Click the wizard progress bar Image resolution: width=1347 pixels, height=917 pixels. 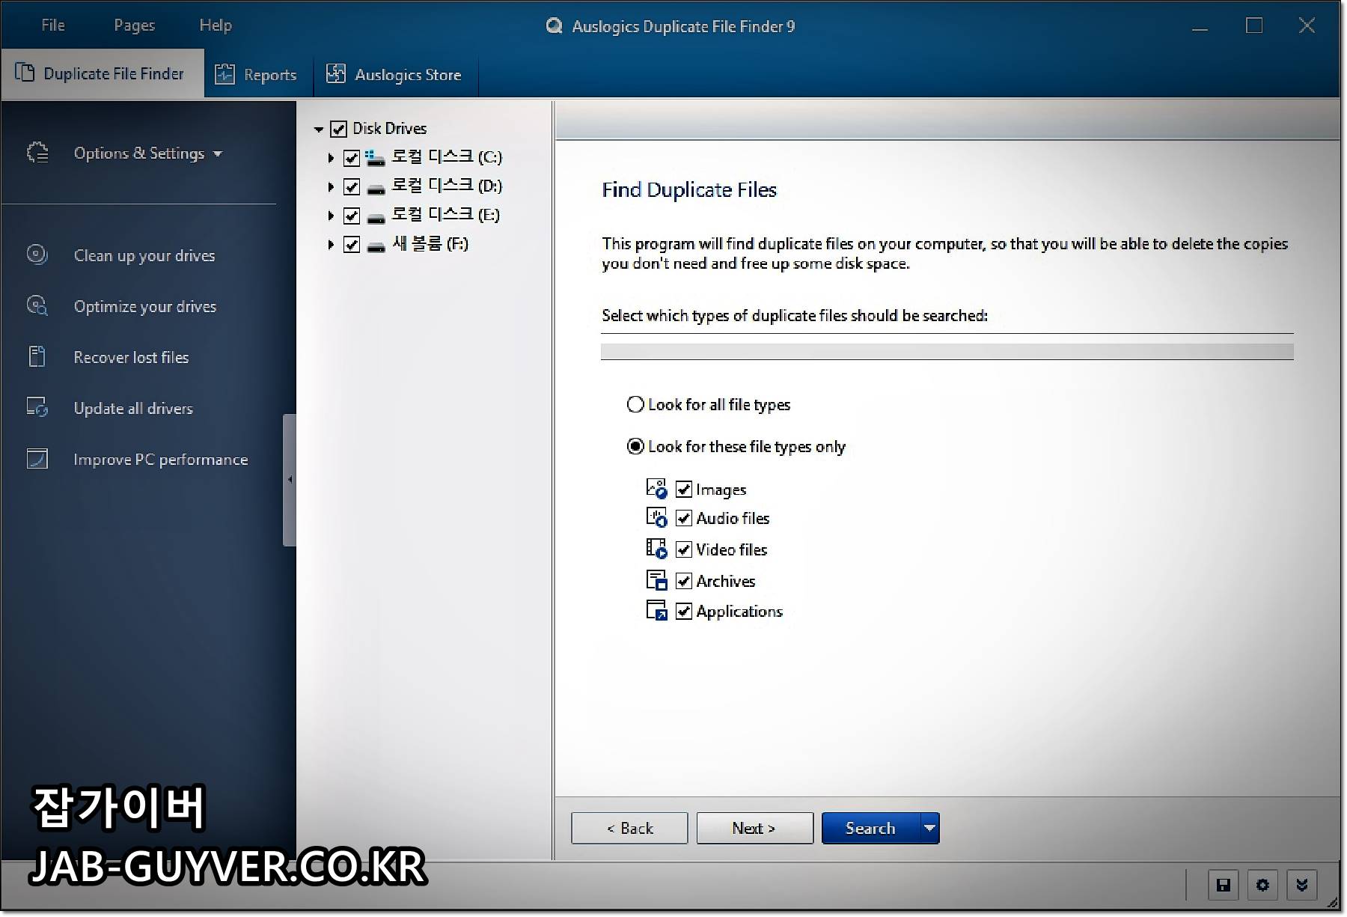point(947,351)
